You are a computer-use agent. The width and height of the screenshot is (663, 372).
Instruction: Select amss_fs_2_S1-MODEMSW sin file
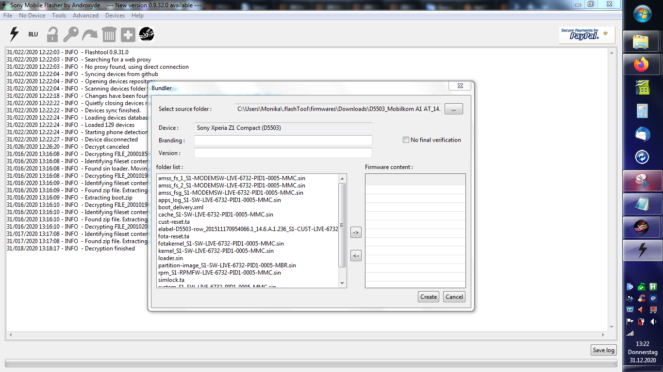(x=232, y=186)
